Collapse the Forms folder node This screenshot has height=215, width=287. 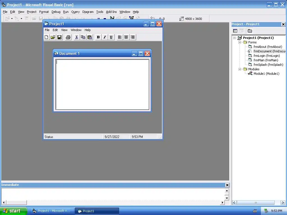click(x=240, y=42)
